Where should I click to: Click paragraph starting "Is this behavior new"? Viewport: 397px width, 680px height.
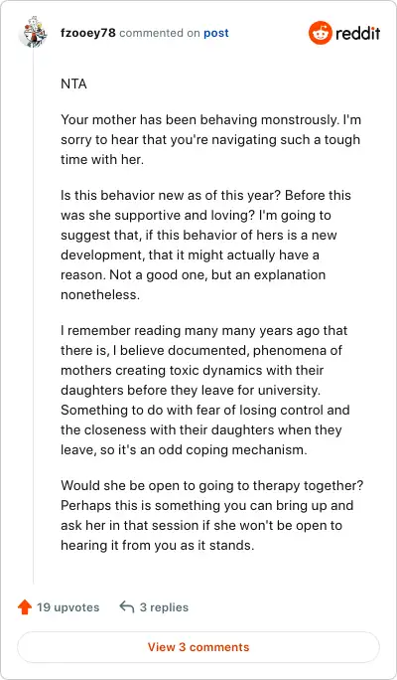205,245
